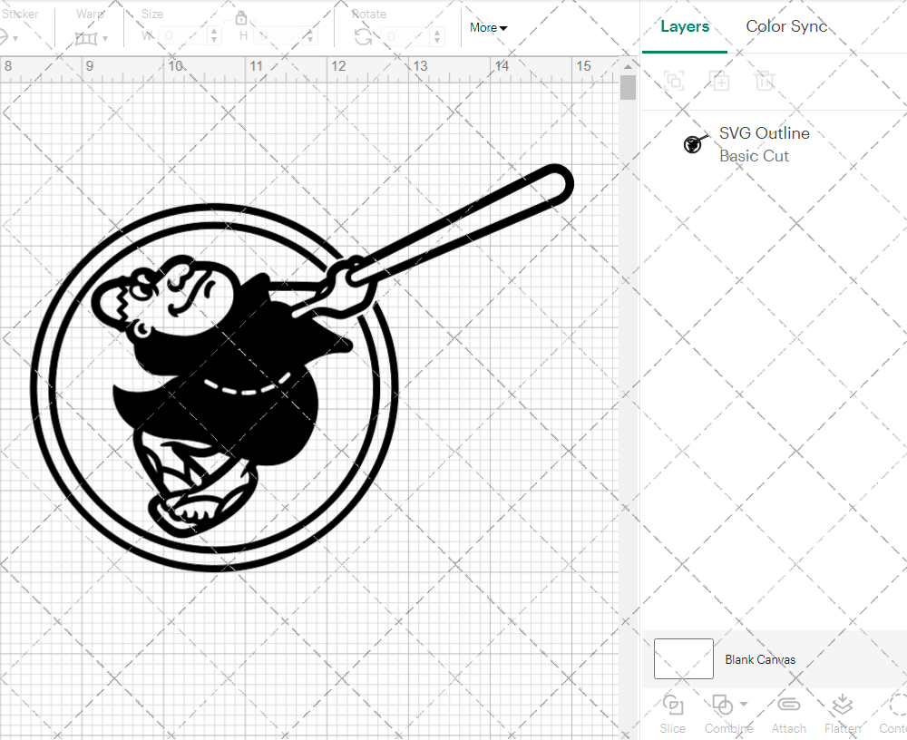Toggle the Rotate flip icon
Viewport: 907px width, 740px height.
[362, 36]
